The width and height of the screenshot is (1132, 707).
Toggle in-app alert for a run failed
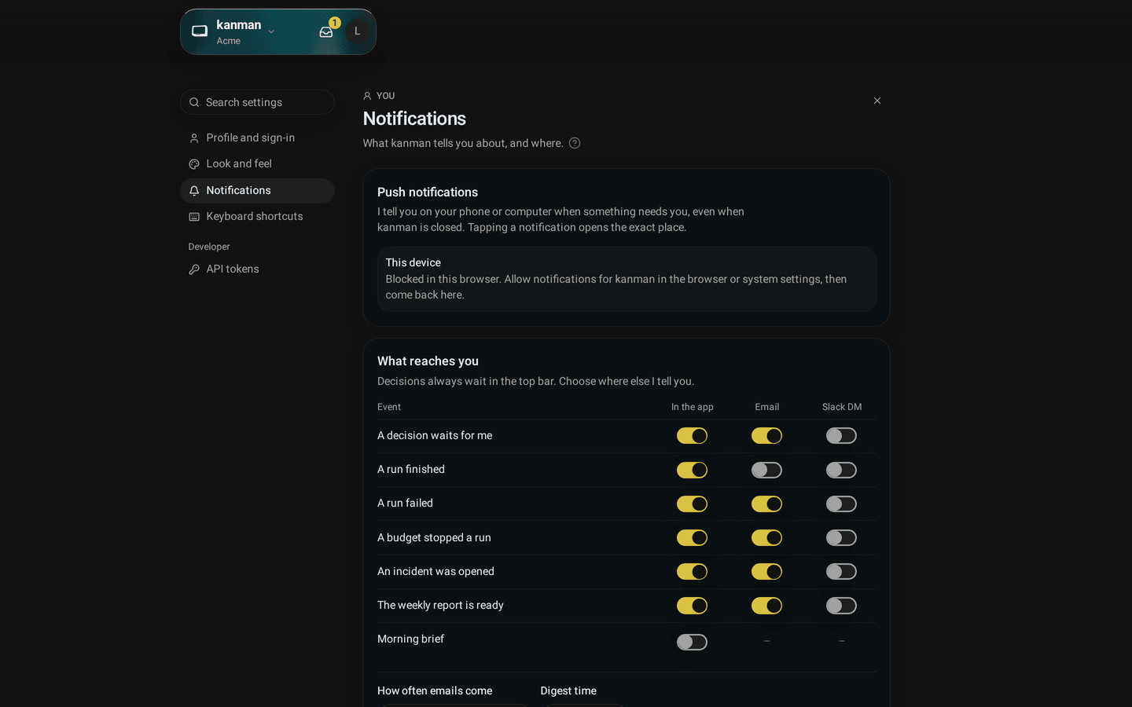[692, 504]
